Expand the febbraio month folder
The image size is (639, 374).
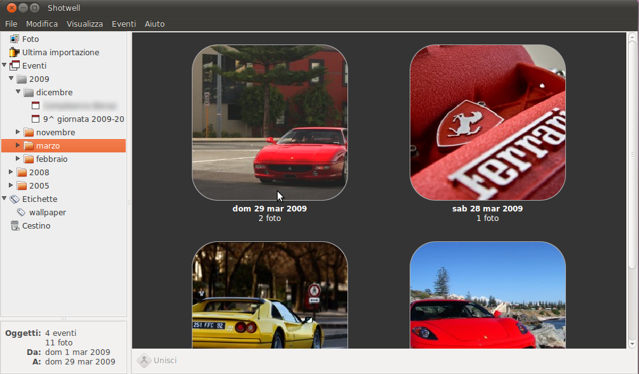18,159
